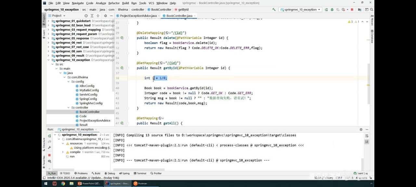Click the warnings count indicator in editor
Image resolution: width=416 pixels, height=187 pixels.
pos(350,22)
